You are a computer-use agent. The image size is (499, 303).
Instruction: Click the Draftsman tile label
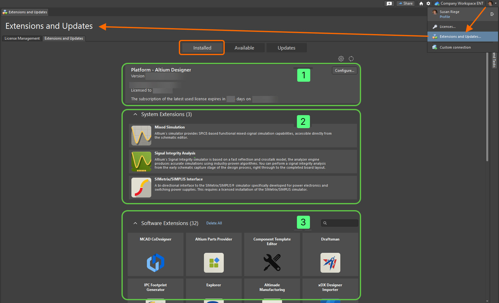click(330, 239)
